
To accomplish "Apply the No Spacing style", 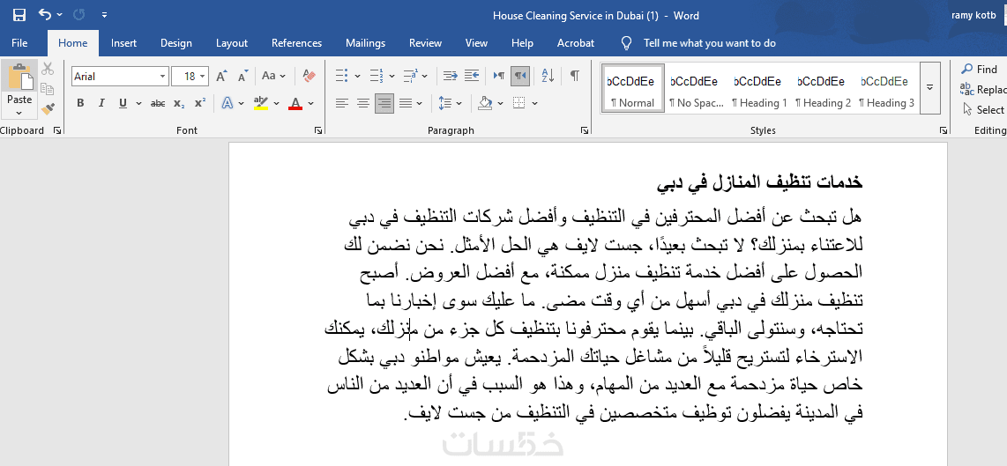I will tap(696, 89).
